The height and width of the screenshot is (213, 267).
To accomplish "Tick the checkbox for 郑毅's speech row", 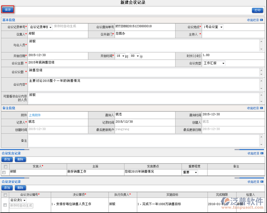I will pyautogui.click(x=4, y=172).
